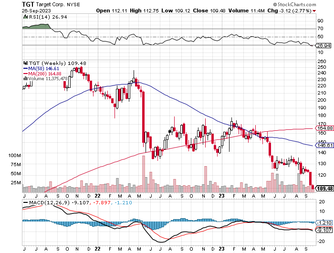Click the Chg -3.12 (-2.77%) value
This screenshot has height=253, width=334.
[x=290, y=11]
